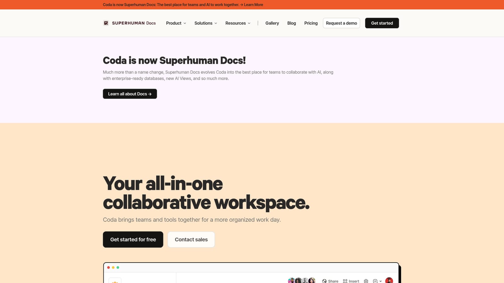Screen dimensions: 504x283
Task: Click the SUPERHUMAN Docs wordmark
Action: click(x=134, y=23)
